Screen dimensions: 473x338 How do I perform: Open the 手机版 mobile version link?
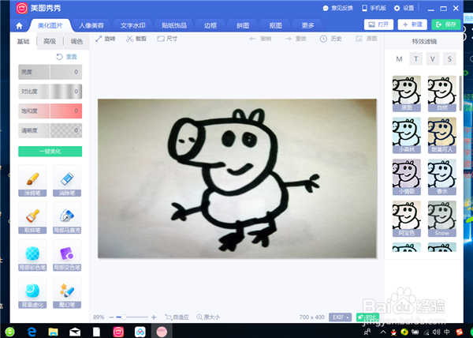pyautogui.click(x=374, y=8)
